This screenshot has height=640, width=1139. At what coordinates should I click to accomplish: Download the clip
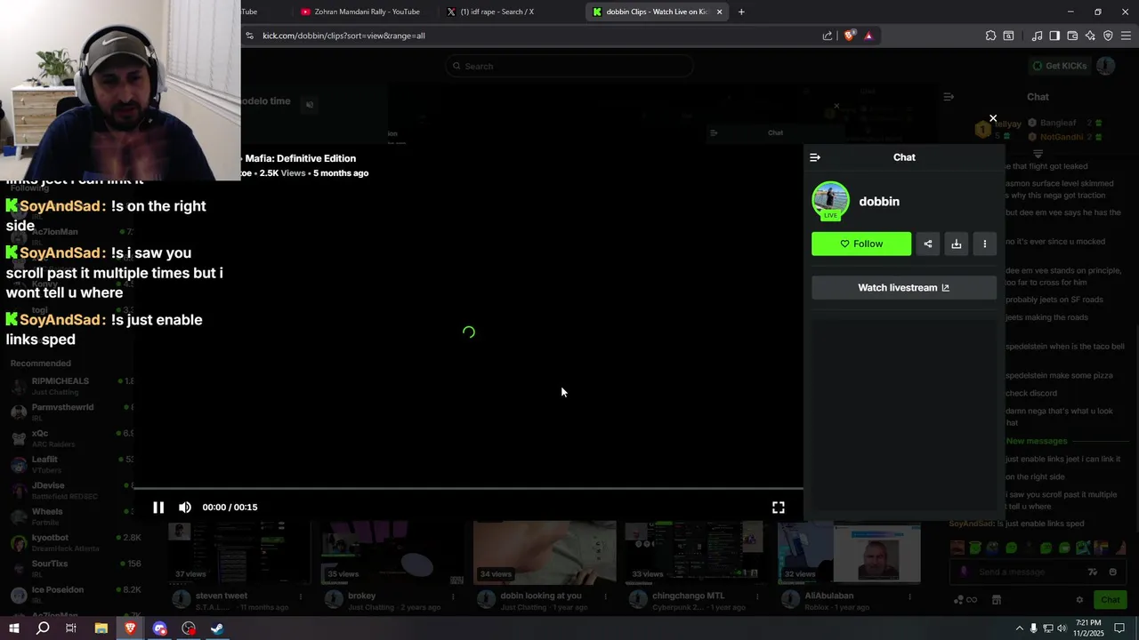click(957, 244)
